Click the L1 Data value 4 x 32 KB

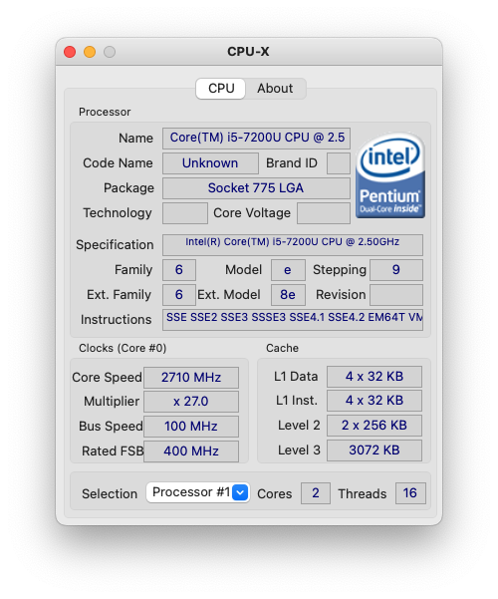click(x=374, y=377)
